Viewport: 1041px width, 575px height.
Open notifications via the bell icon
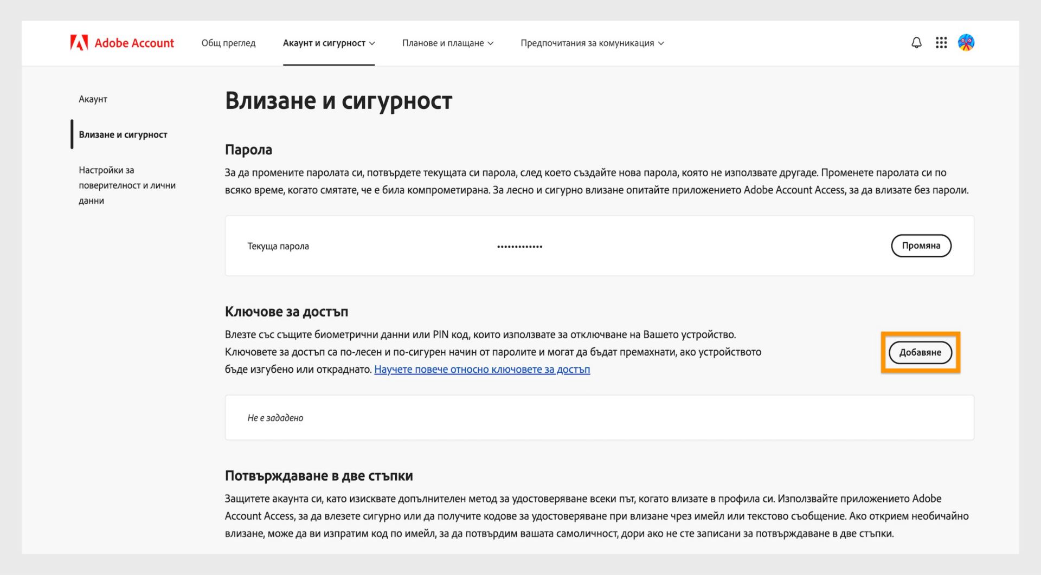pyautogui.click(x=916, y=42)
